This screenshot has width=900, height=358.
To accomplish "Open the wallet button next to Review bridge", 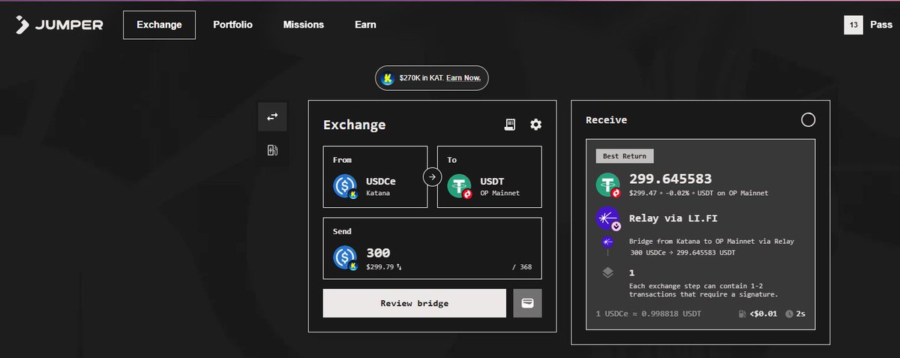I will tap(527, 303).
